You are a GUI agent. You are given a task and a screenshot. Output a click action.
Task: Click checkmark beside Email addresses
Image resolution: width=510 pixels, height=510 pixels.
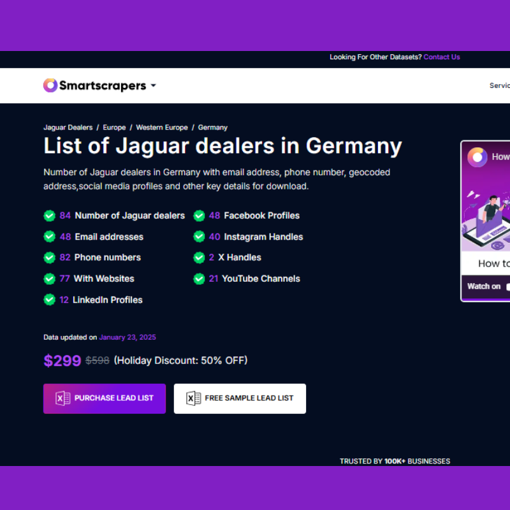(x=50, y=237)
